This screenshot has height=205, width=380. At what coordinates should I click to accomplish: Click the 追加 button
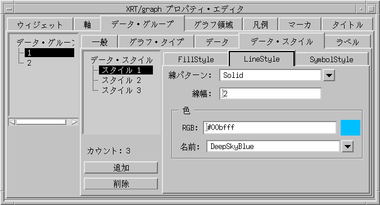pos(121,167)
